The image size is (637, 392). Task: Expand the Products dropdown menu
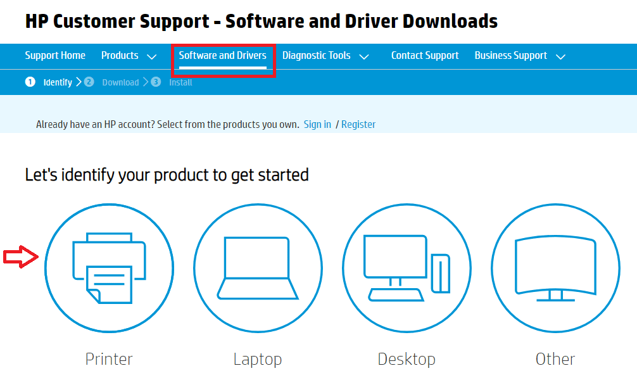(x=129, y=56)
